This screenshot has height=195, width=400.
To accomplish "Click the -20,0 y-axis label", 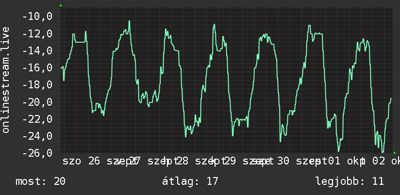I will (x=37, y=102).
